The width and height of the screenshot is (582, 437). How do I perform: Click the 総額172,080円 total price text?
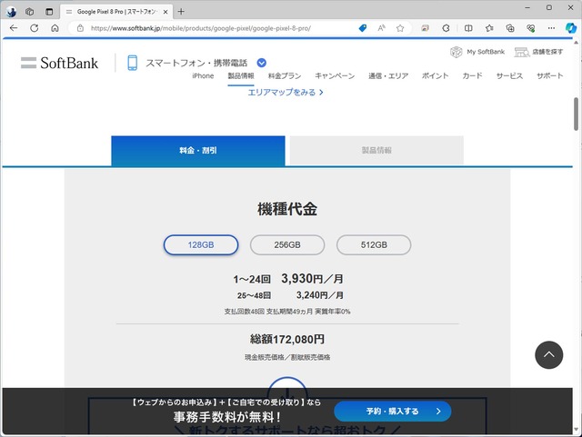[287, 339]
